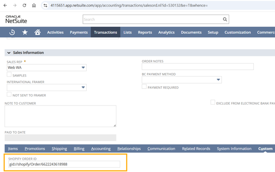This screenshot has width=275, height=172.
Task: Click the Order Notes field
Action: tap(197, 67)
